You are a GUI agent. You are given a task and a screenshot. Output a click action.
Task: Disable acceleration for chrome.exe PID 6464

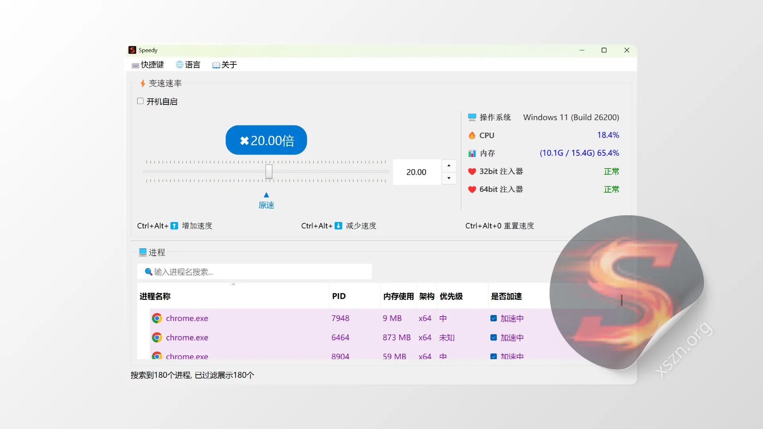click(494, 337)
